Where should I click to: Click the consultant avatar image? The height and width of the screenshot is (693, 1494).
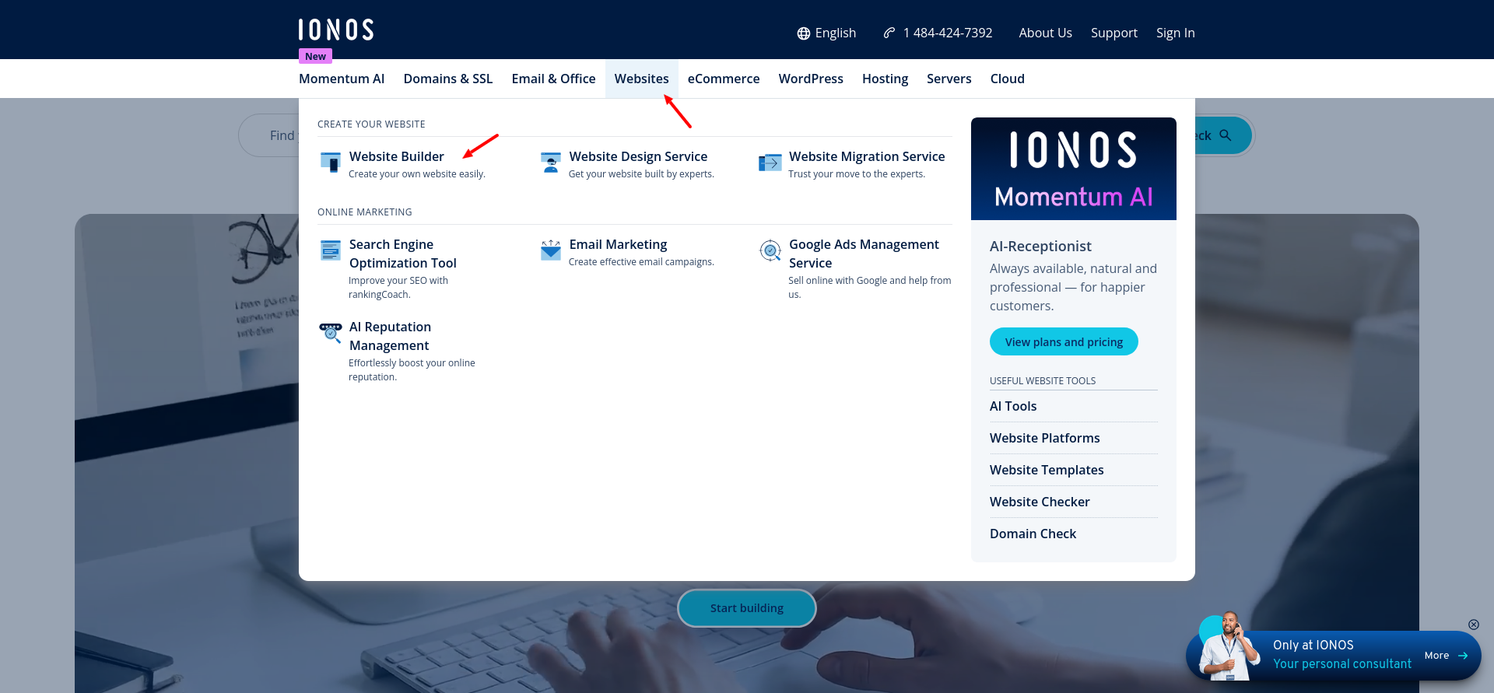[1229, 646]
